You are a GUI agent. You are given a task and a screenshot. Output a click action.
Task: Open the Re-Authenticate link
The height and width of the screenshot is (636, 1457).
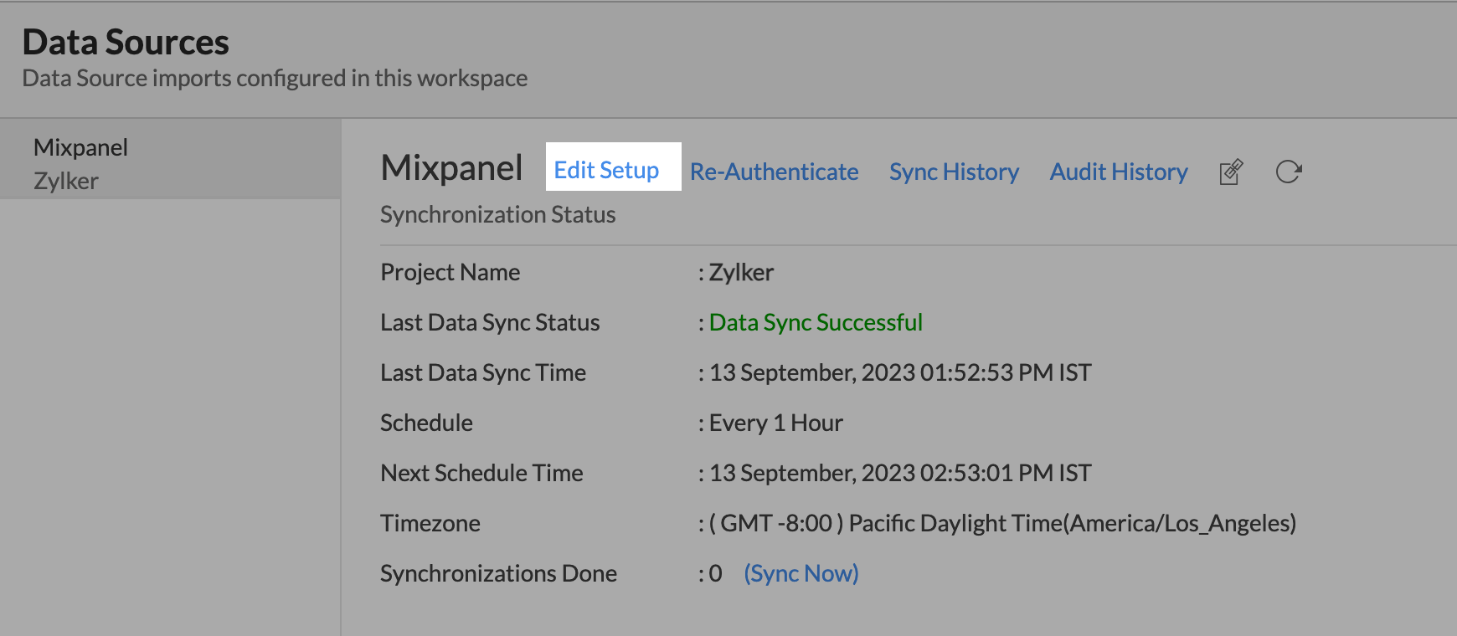(x=774, y=172)
